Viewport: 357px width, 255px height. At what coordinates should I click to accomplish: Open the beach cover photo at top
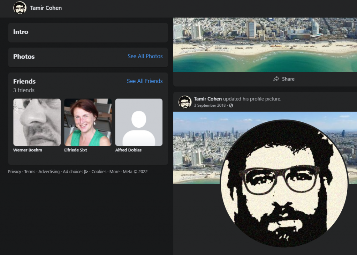(265, 45)
